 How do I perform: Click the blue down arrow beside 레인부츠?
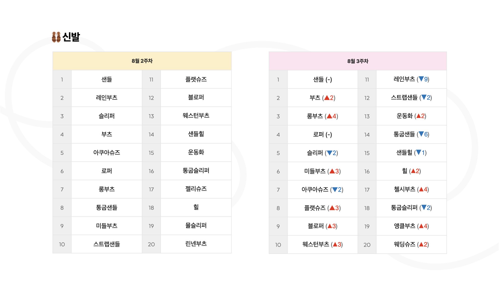click(421, 79)
